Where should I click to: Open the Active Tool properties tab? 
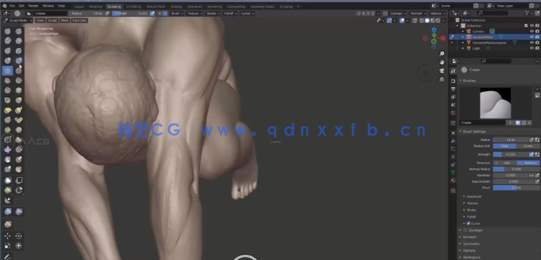point(453,71)
